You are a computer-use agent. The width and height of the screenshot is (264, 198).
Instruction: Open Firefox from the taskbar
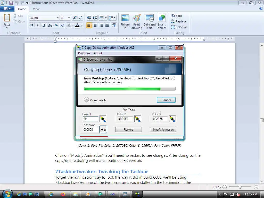[63, 194]
